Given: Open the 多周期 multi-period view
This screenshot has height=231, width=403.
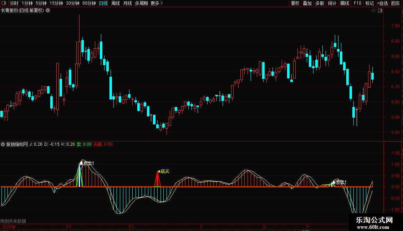Looking at the screenshot, I should [141, 3].
